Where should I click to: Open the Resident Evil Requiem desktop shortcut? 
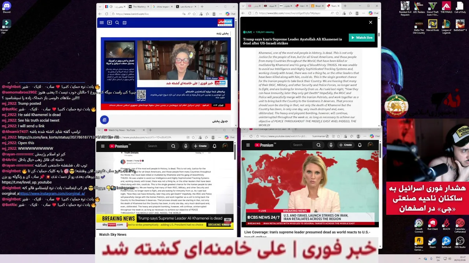pos(405,9)
